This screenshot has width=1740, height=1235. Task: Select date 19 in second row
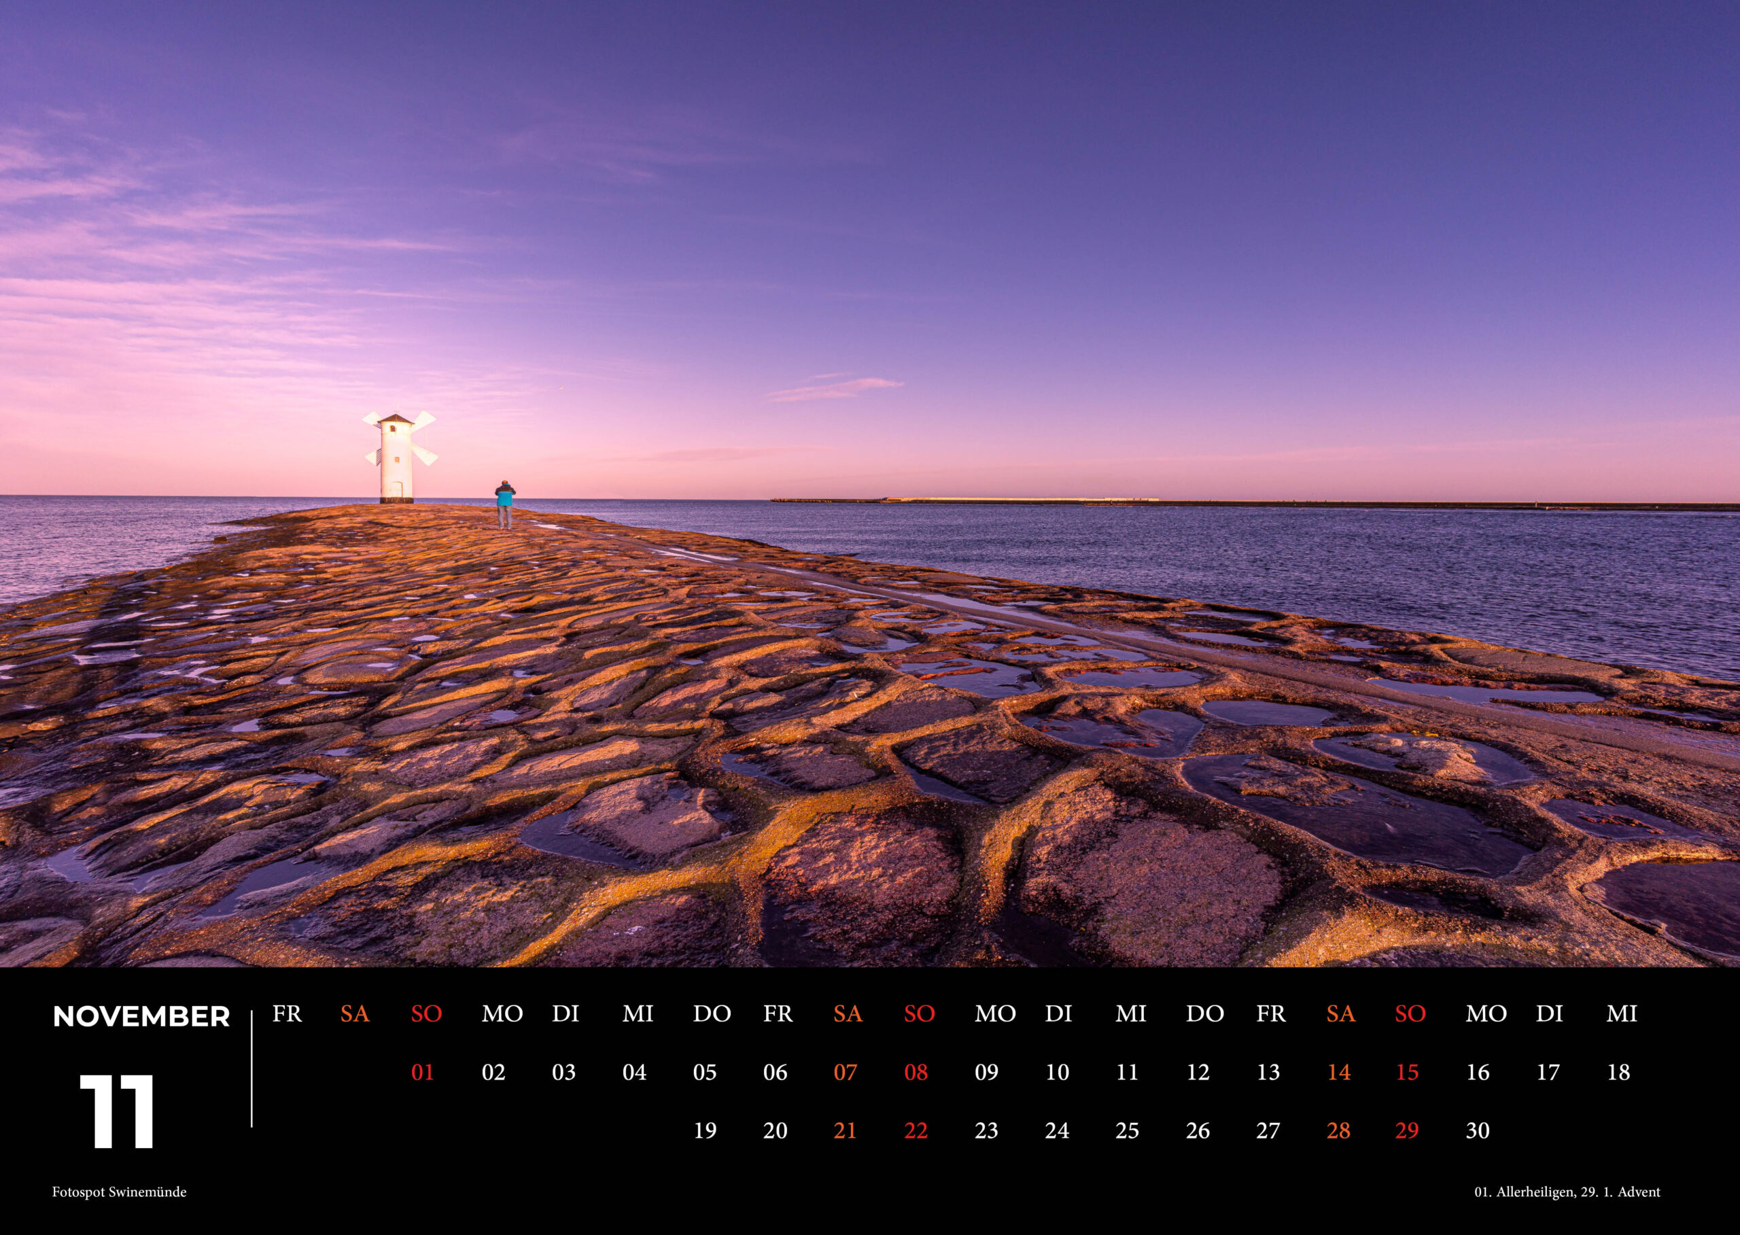[x=705, y=1131]
